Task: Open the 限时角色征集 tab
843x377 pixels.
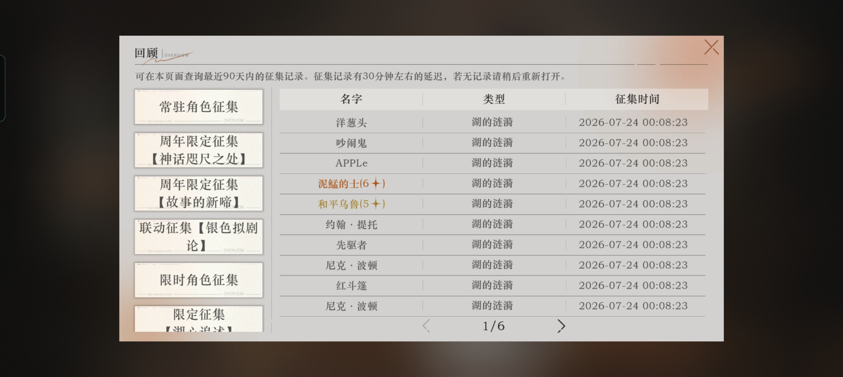Action: (199, 280)
